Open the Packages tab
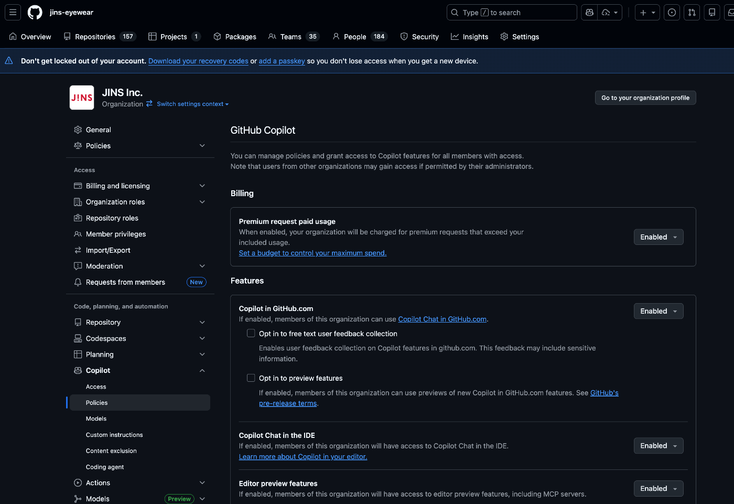 coord(235,37)
